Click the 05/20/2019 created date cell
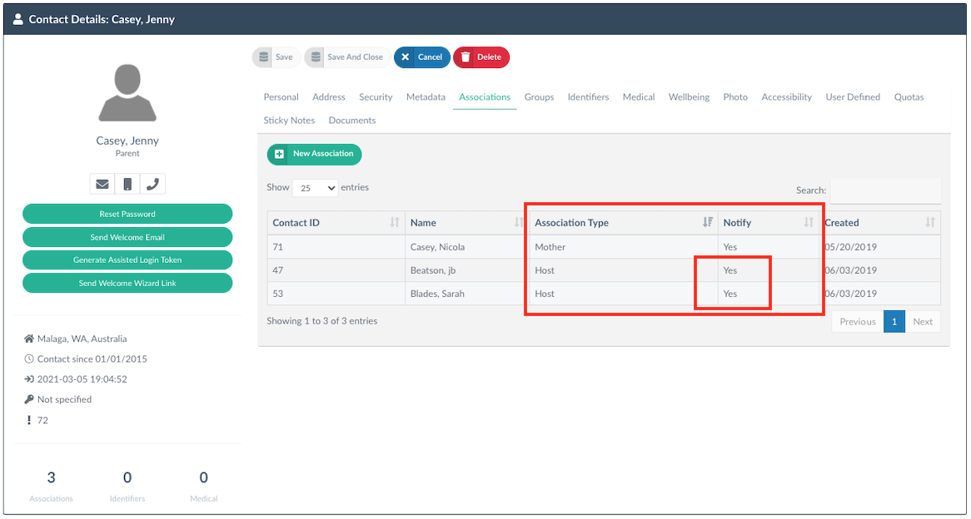Viewport: 971px width, 519px height. pos(880,247)
